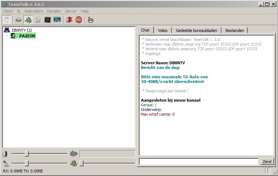Screen dimensions: 278x176
Task: Click the pointing hand question icon
Action: (x=91, y=20)
